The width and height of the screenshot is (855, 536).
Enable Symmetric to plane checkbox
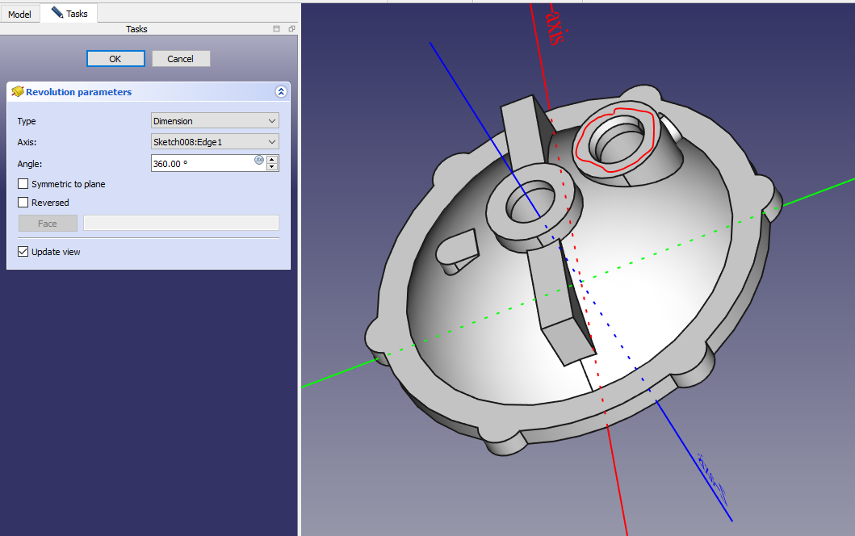(23, 184)
